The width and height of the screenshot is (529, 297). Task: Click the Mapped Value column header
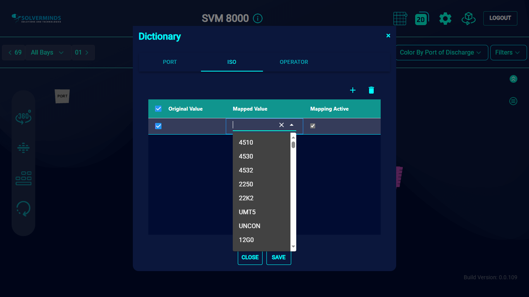point(250,109)
